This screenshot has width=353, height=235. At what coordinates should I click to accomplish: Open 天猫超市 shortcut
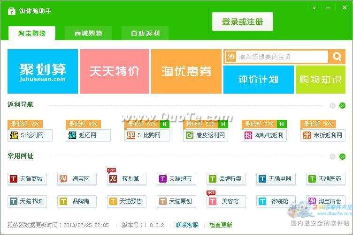[176, 179]
